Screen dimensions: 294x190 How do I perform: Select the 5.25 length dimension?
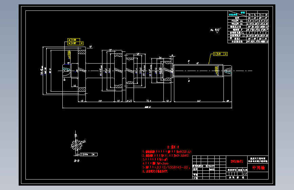pos(130,101)
